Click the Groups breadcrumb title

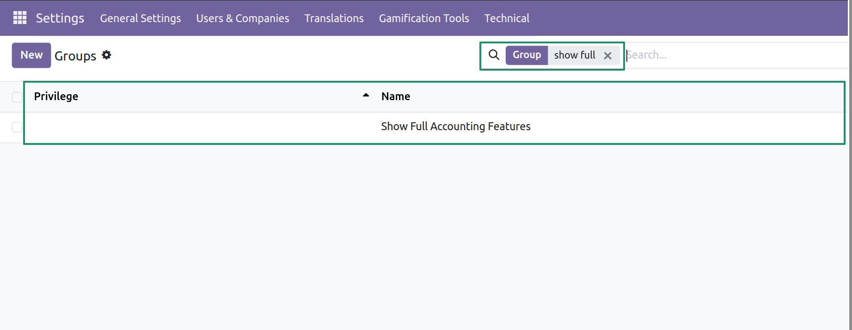click(75, 56)
